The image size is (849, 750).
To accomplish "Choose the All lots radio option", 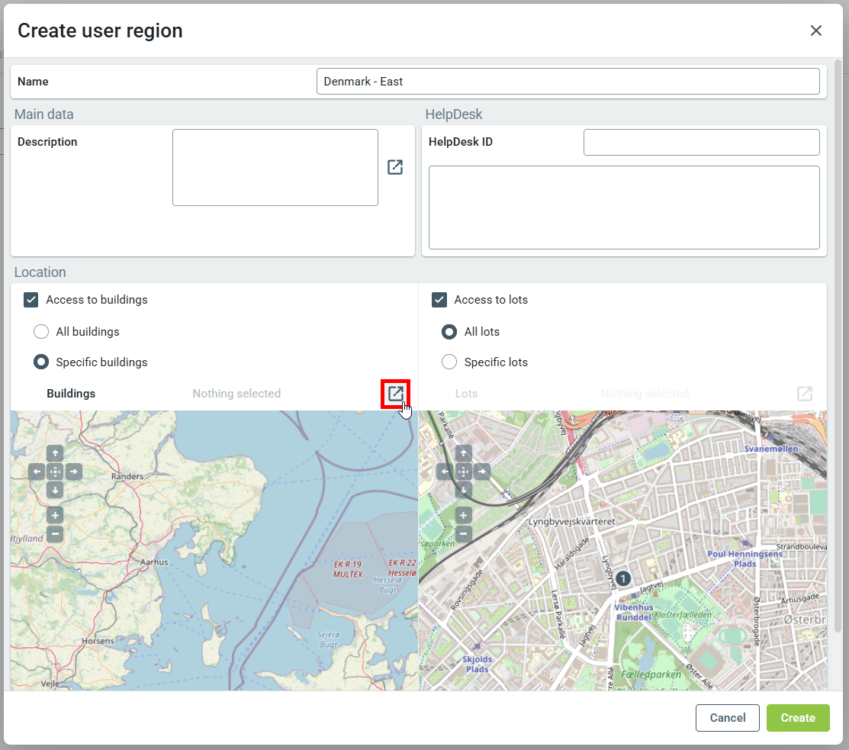I will (x=449, y=332).
